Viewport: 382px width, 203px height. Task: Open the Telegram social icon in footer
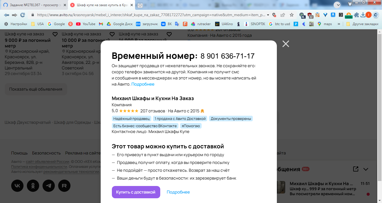[x=49, y=186]
